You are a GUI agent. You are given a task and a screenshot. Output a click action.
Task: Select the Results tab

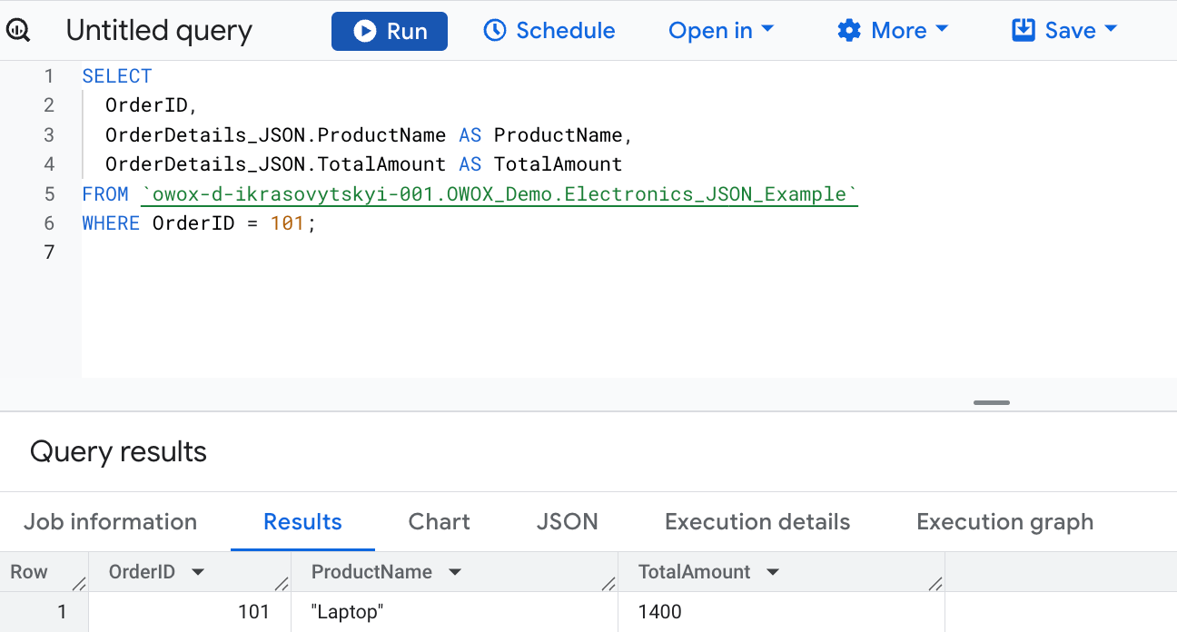[302, 522]
